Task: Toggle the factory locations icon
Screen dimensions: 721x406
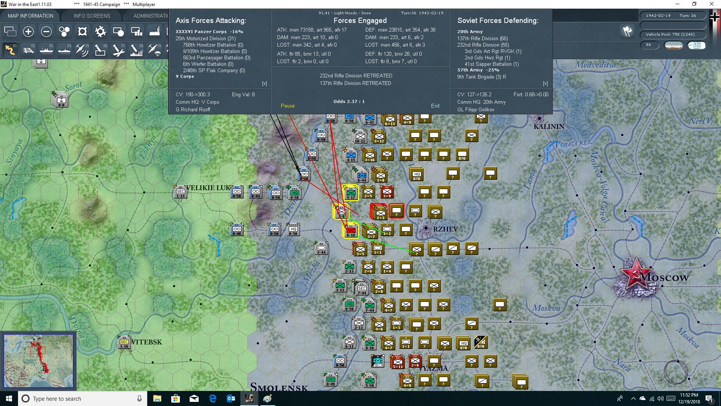Action: 154,32
